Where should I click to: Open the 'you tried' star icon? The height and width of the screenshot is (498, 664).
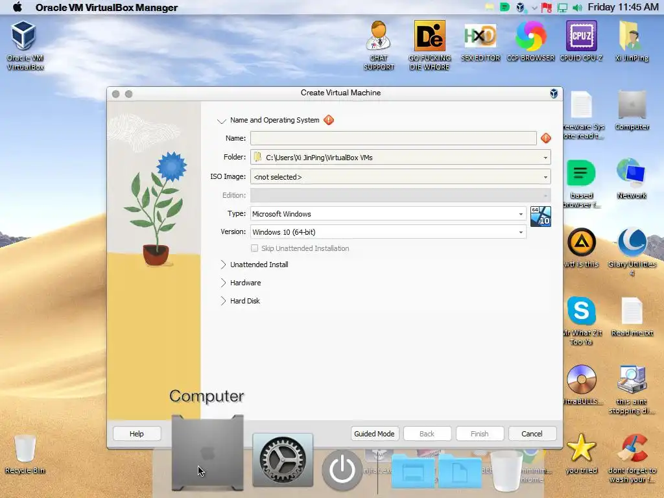pyautogui.click(x=581, y=453)
